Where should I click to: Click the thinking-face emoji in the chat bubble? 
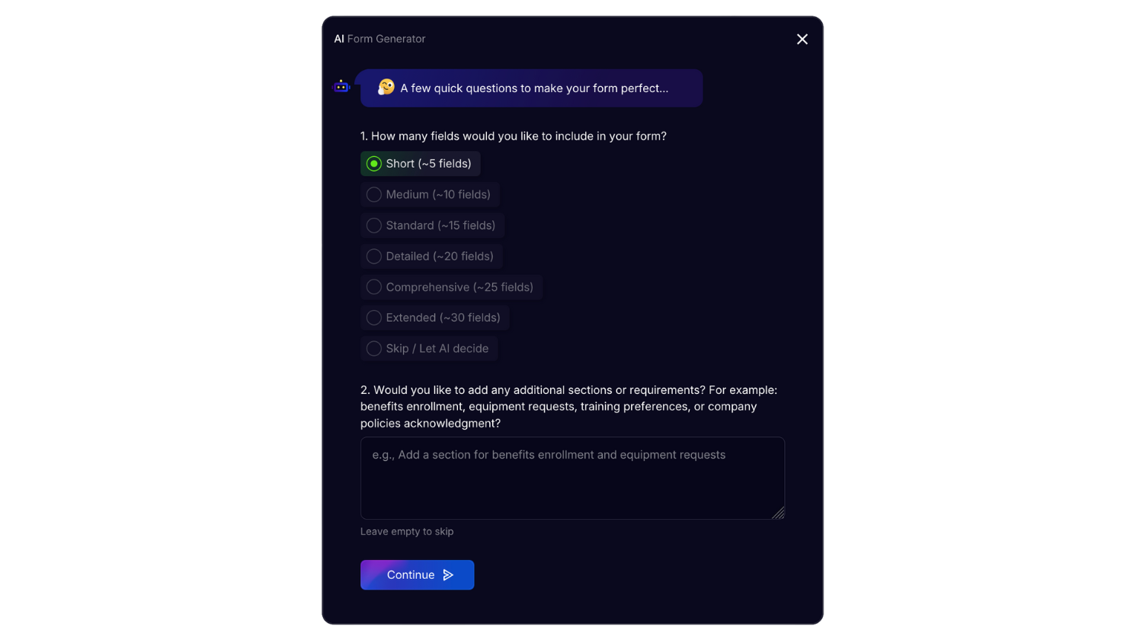point(386,88)
